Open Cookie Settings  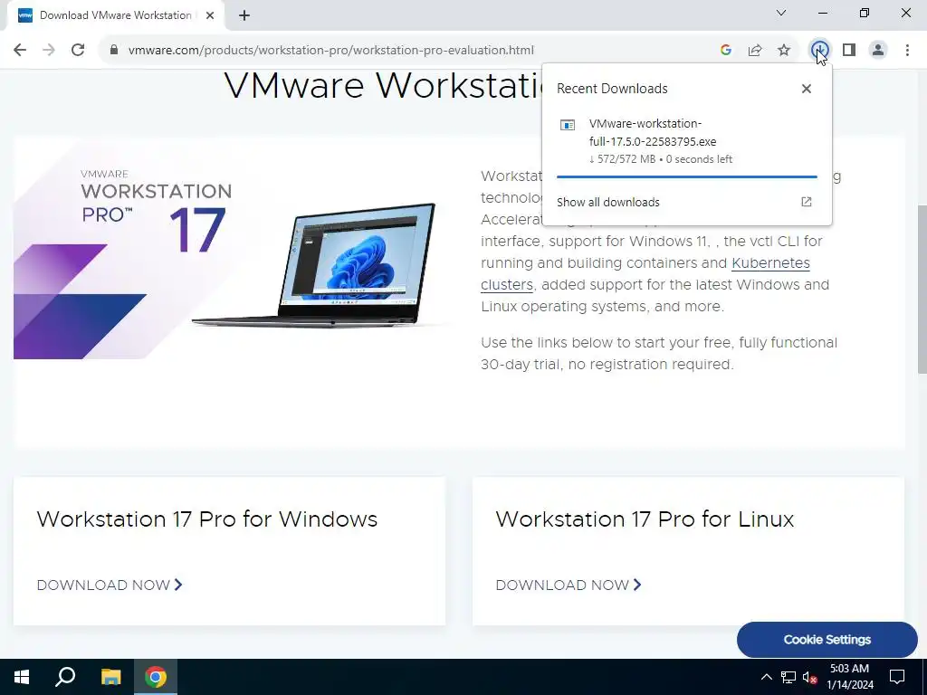point(827,640)
